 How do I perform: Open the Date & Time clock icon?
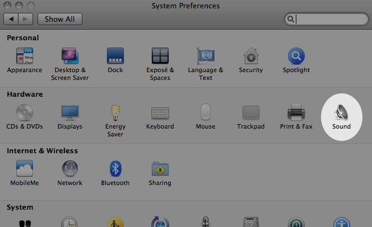[69, 222]
